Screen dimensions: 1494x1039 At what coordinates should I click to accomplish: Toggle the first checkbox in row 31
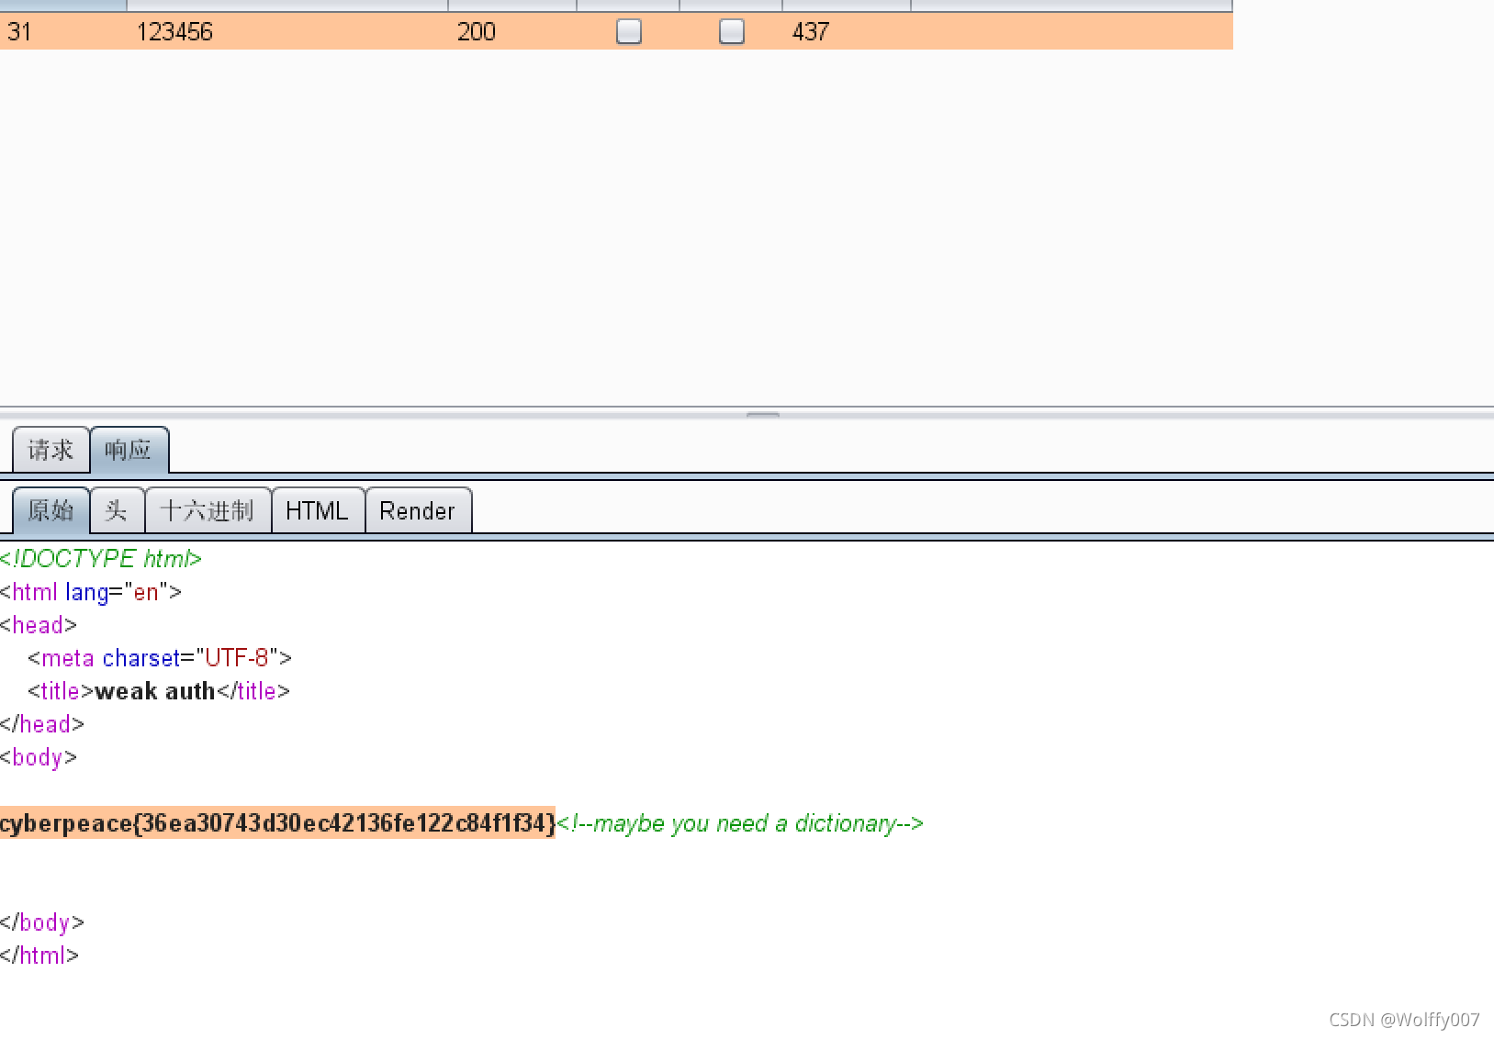629,32
